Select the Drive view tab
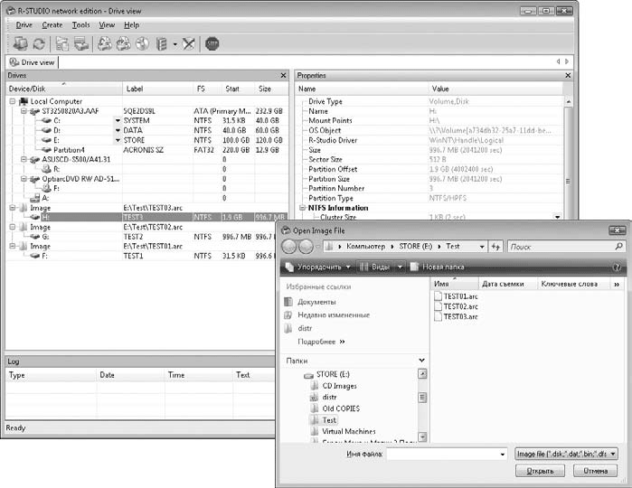This screenshot has height=488, width=632. 33,62
